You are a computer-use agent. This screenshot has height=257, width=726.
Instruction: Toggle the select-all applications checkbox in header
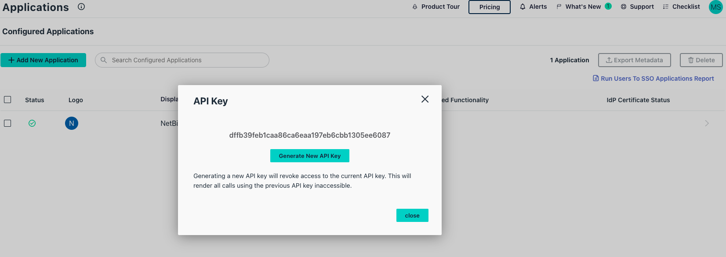pyautogui.click(x=7, y=100)
